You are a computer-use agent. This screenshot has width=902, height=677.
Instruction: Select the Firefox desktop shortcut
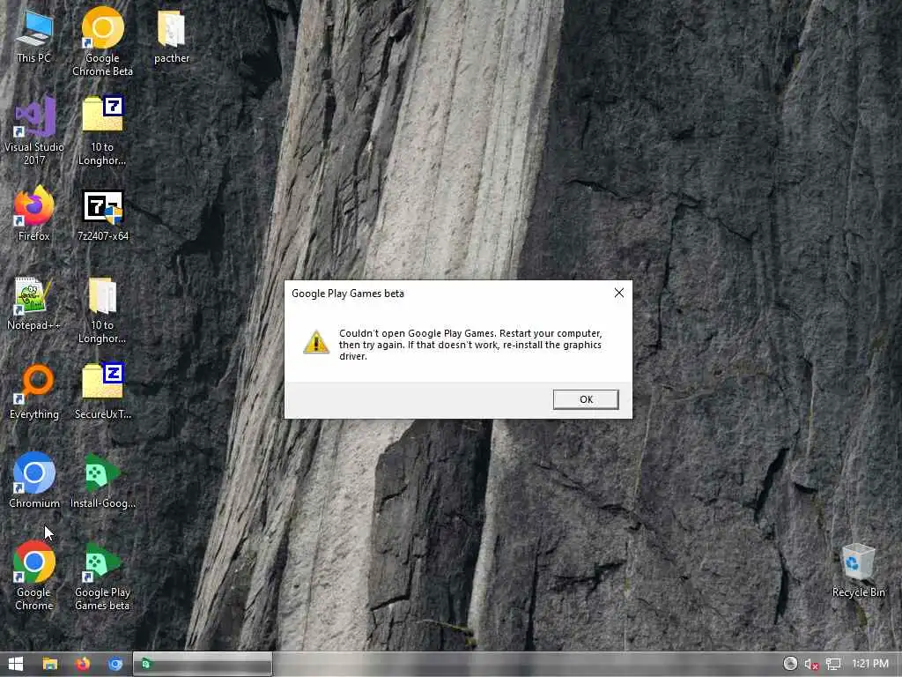pos(34,213)
